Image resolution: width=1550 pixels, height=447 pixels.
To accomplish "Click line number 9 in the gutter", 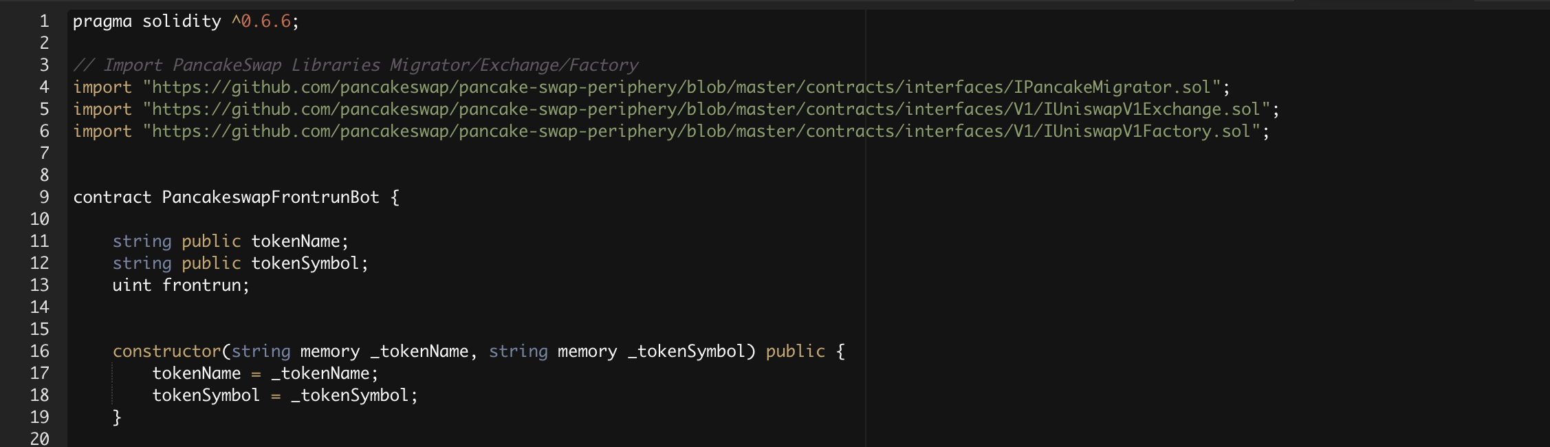I will pyautogui.click(x=45, y=197).
